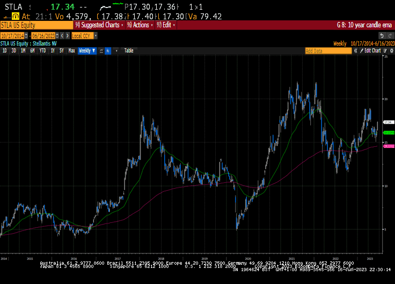The width and height of the screenshot is (395, 284).
Task: Click the 2023 label on the time axis
Action: [x=370, y=259]
